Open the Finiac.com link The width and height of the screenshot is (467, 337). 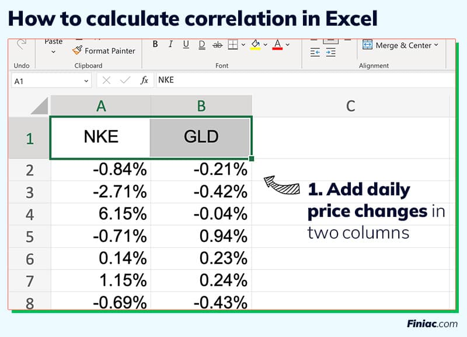pyautogui.click(x=430, y=324)
